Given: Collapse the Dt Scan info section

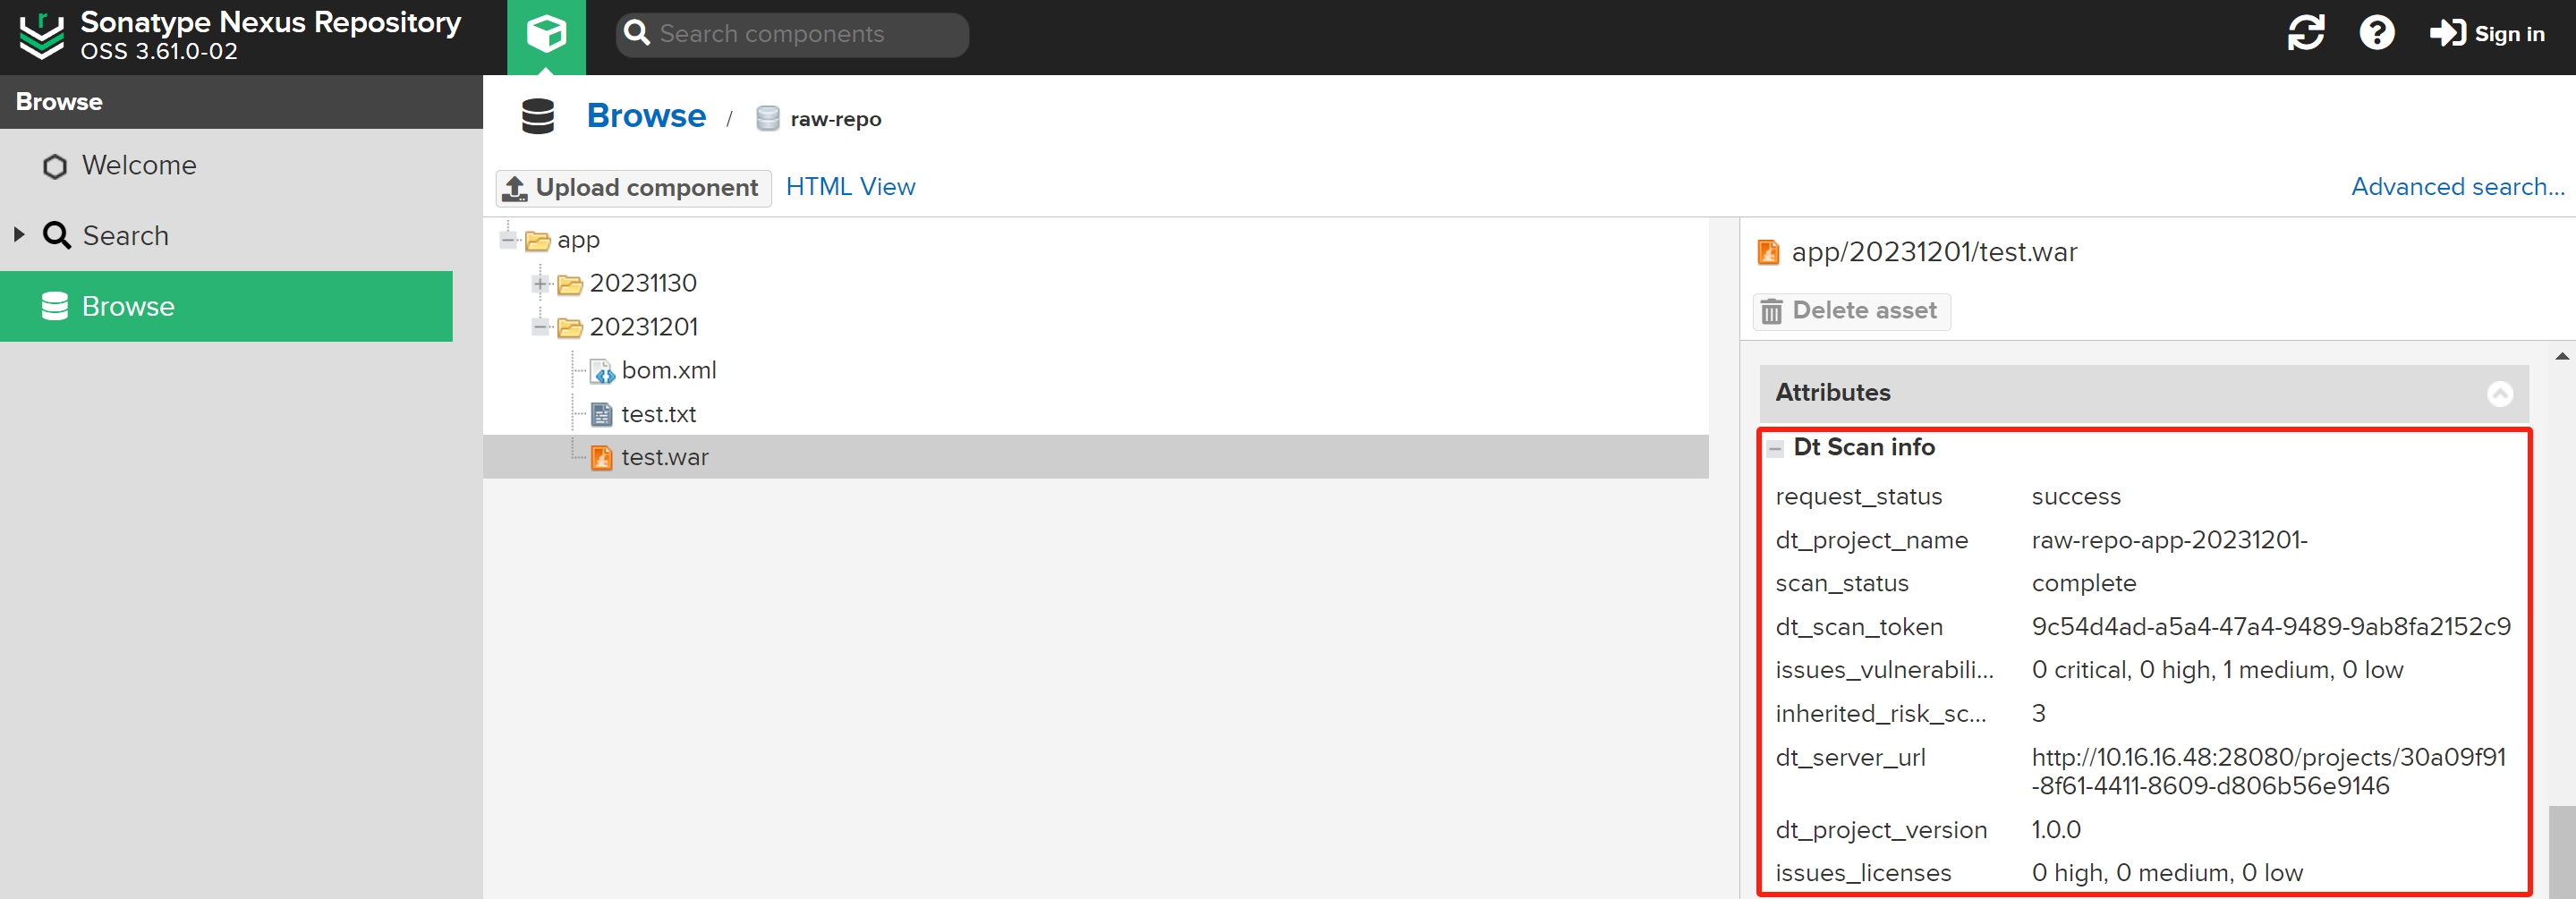Looking at the screenshot, I should click(1775, 448).
